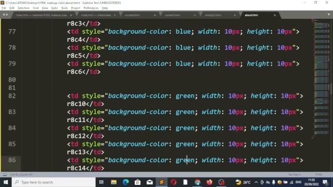Image resolution: width=333 pixels, height=187 pixels.
Task: Open the clock showing 11:52
Action: 311,182
